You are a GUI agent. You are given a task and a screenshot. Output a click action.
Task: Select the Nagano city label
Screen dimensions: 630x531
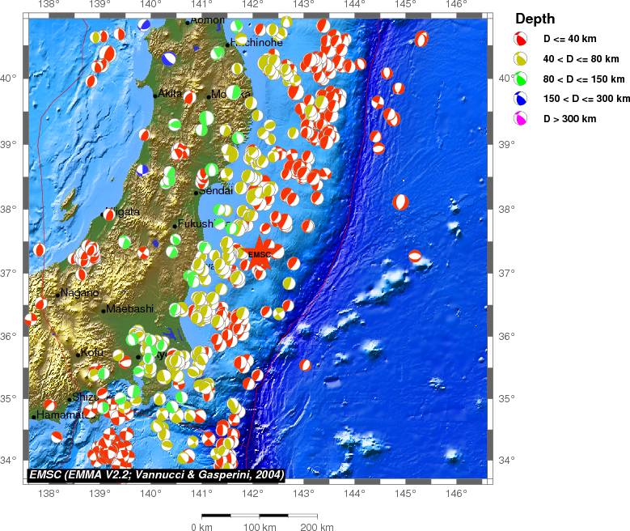[x=79, y=293]
